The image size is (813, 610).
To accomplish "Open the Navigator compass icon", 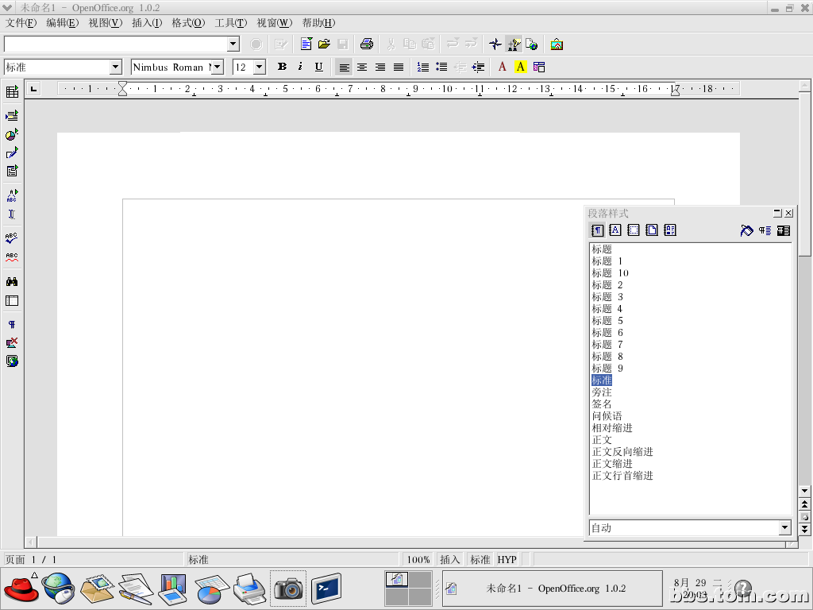I will 495,44.
